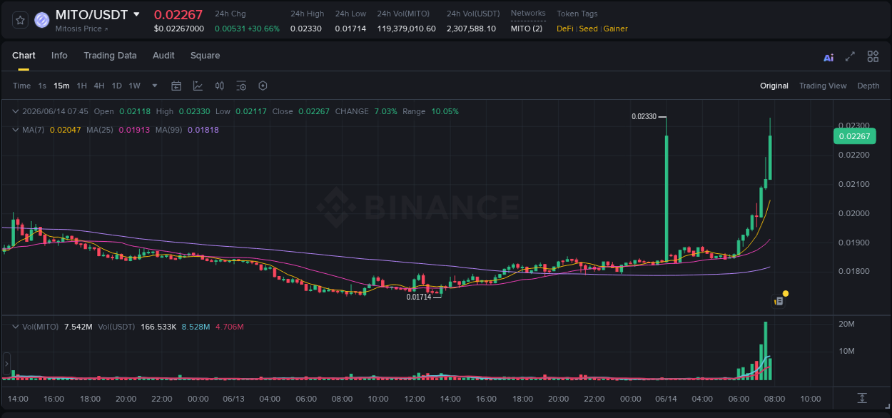Switch to the Info tab

point(59,56)
